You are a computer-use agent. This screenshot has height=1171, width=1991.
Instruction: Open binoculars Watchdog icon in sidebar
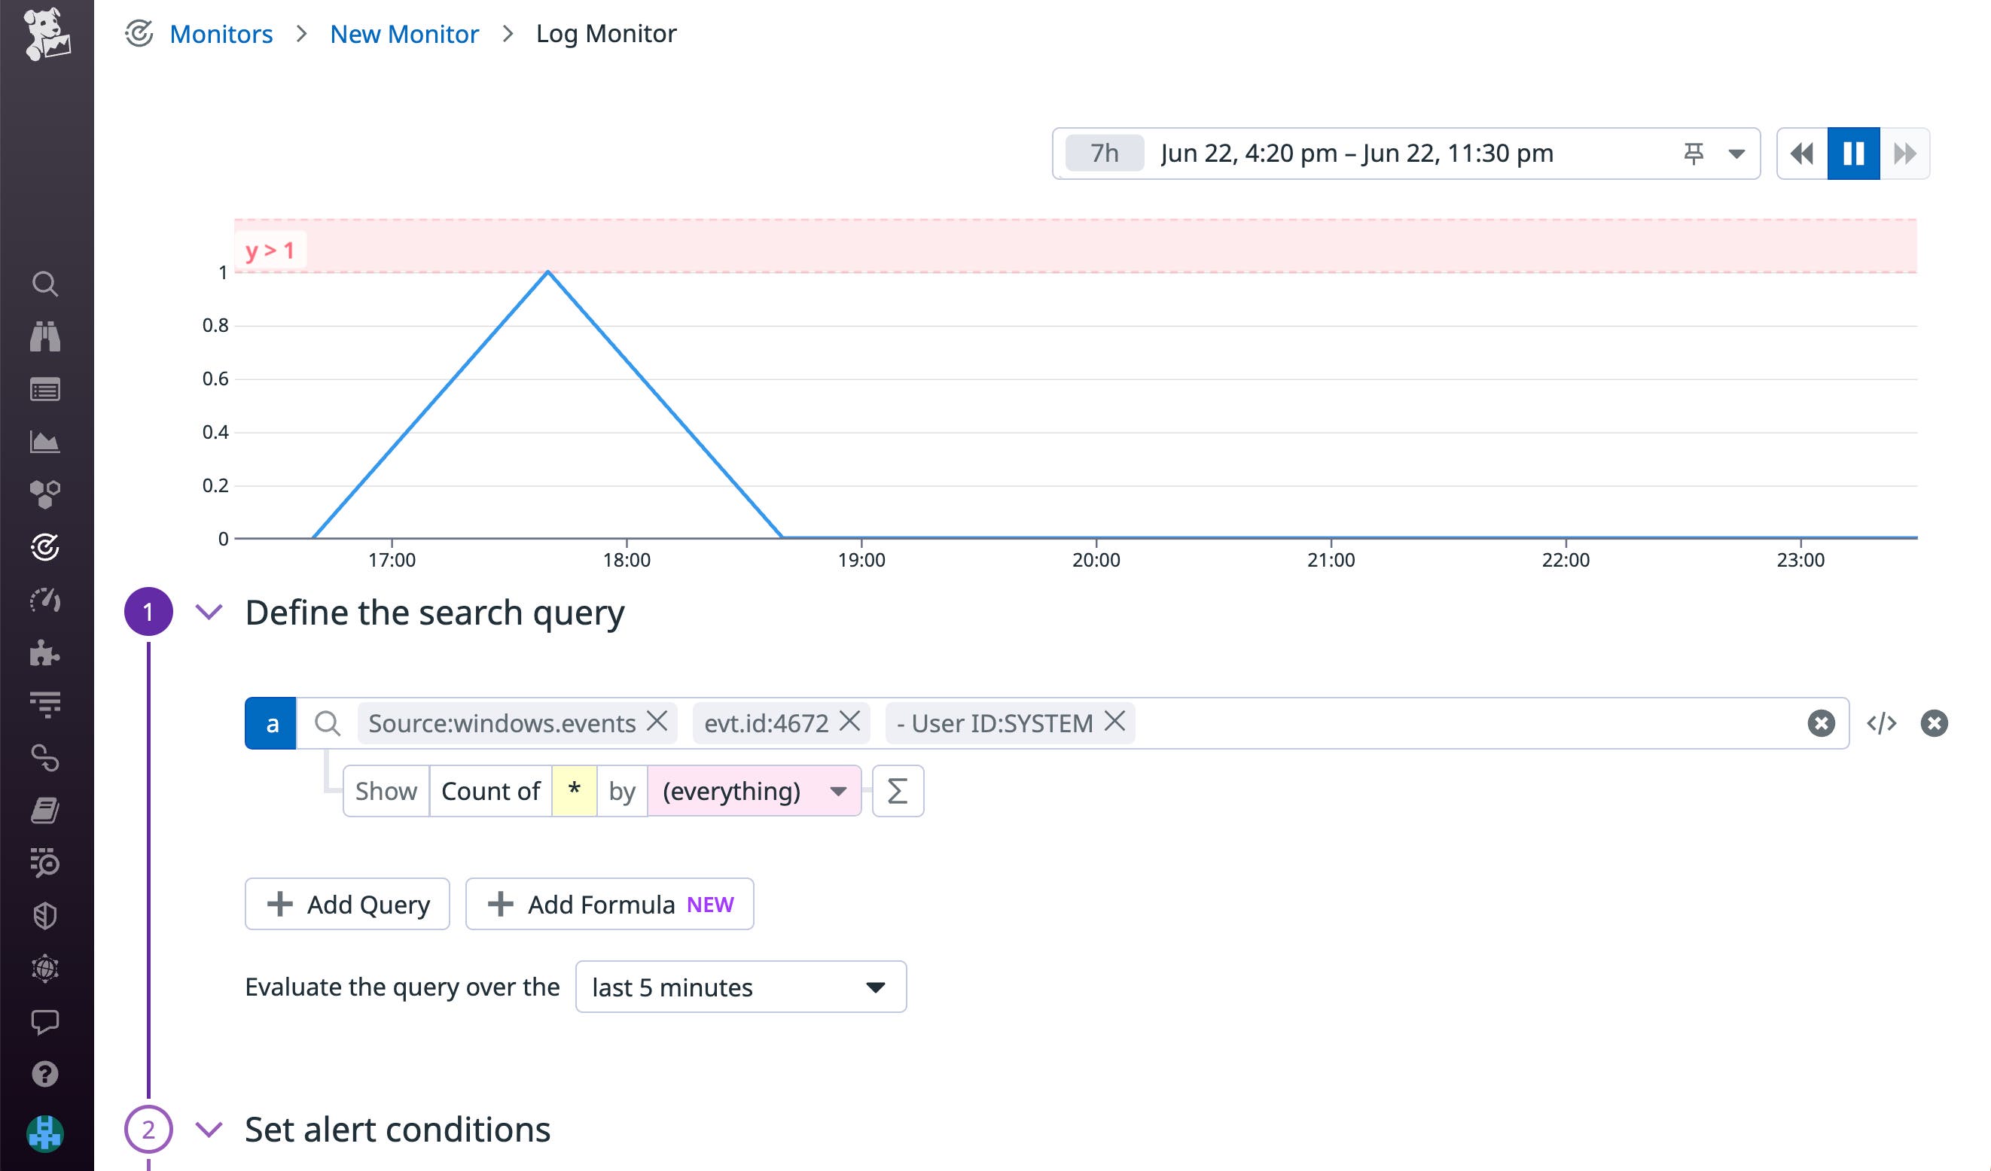point(45,336)
